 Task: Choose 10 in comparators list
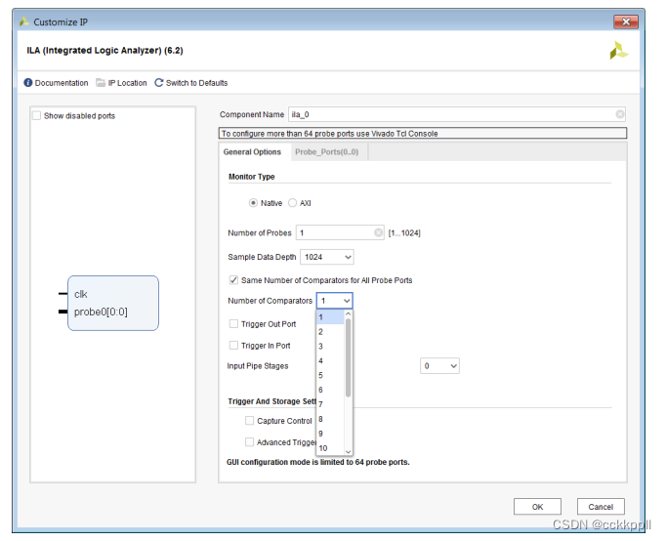click(330, 448)
